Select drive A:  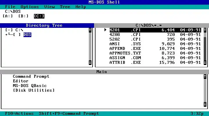click(8, 16)
